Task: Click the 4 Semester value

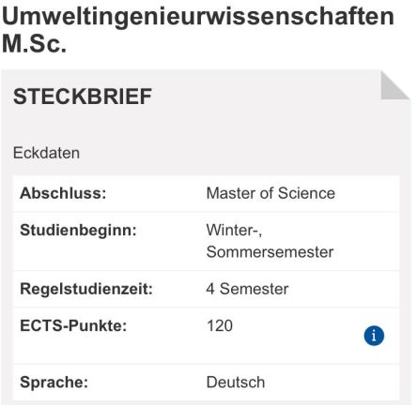Action: pyautogui.click(x=247, y=289)
